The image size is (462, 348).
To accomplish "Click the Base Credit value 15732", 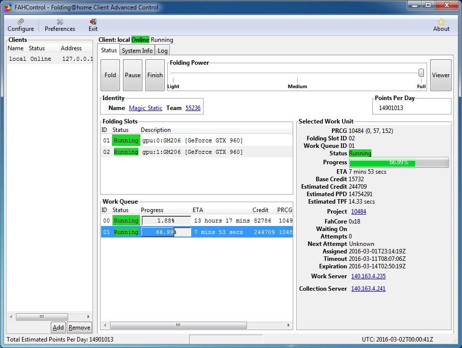I will 356,179.
